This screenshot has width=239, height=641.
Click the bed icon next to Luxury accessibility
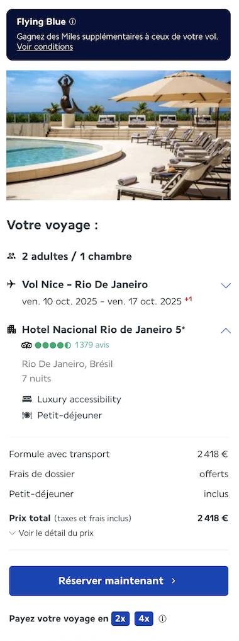(27, 399)
